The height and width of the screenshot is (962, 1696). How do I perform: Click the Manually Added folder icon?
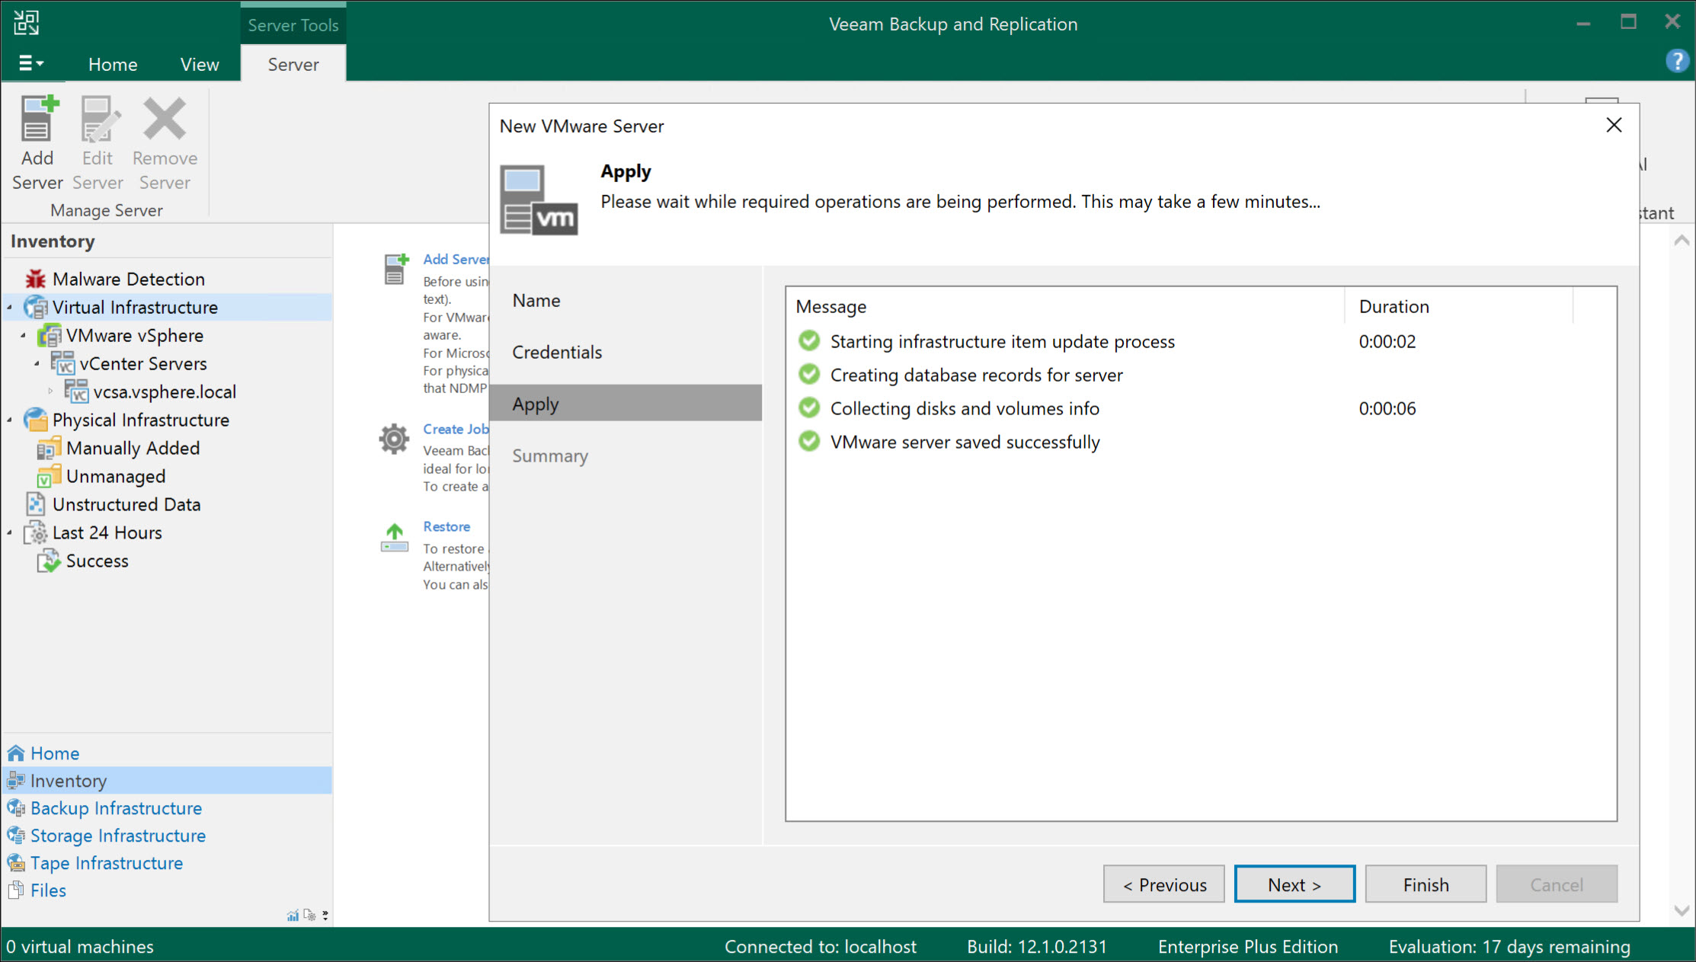[49, 449]
